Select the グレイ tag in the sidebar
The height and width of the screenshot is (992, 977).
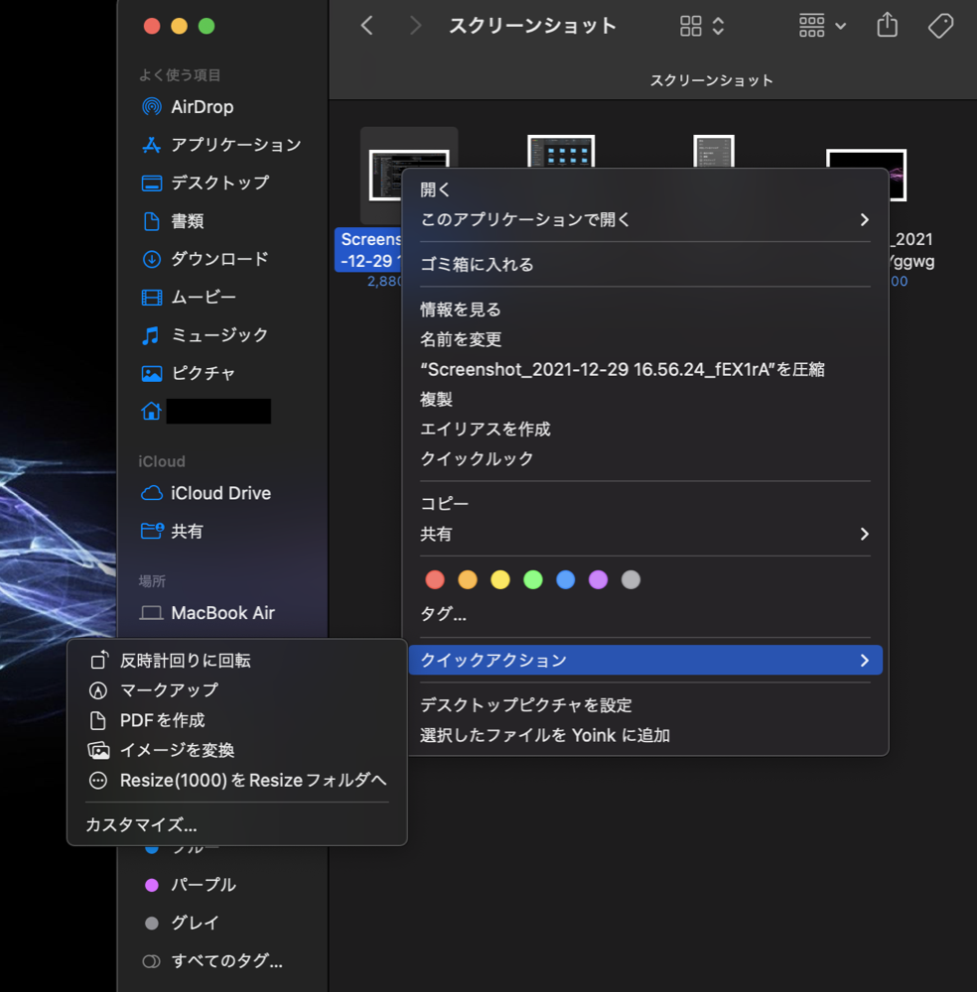(182, 923)
